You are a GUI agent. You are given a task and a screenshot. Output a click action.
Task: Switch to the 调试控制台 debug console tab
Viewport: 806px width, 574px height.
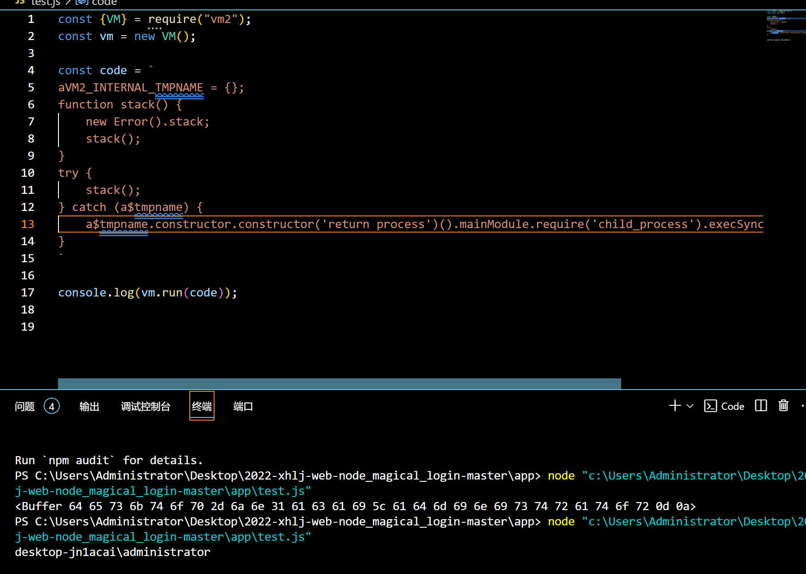146,407
